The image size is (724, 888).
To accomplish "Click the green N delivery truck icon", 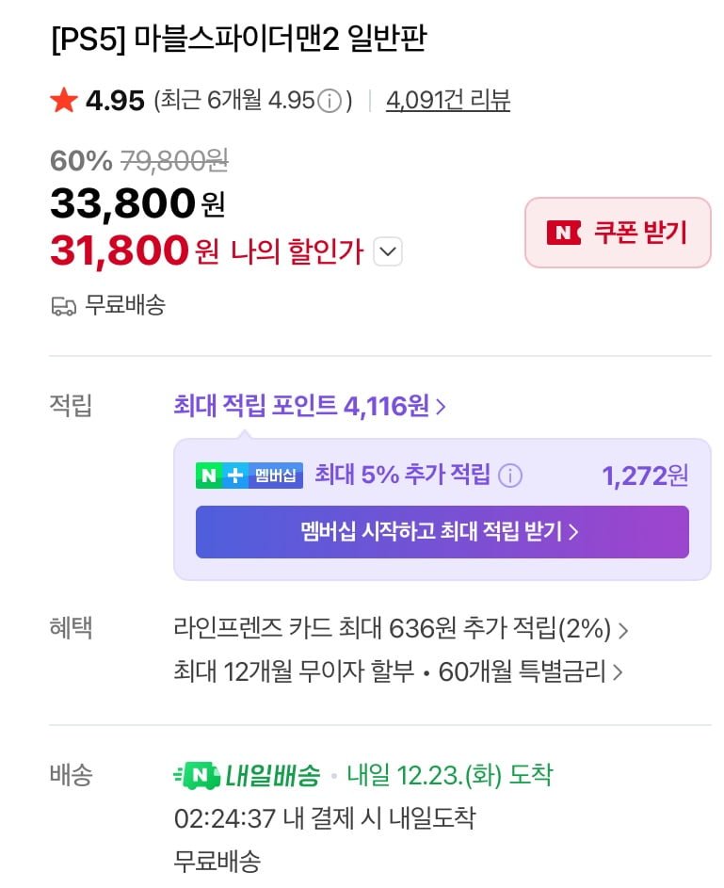I will (198, 776).
